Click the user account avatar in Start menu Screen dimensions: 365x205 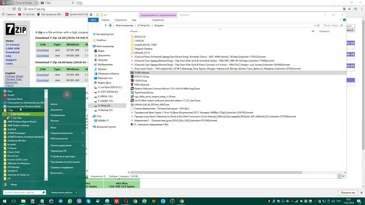click(x=67, y=95)
